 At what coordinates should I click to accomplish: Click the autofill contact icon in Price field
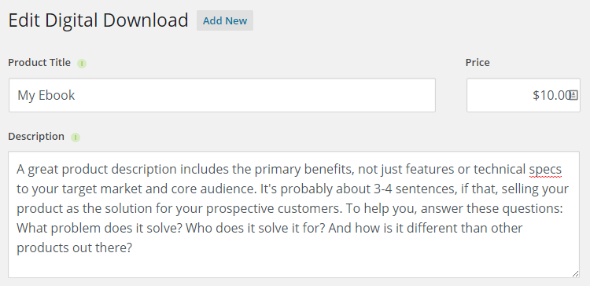pyautogui.click(x=573, y=95)
